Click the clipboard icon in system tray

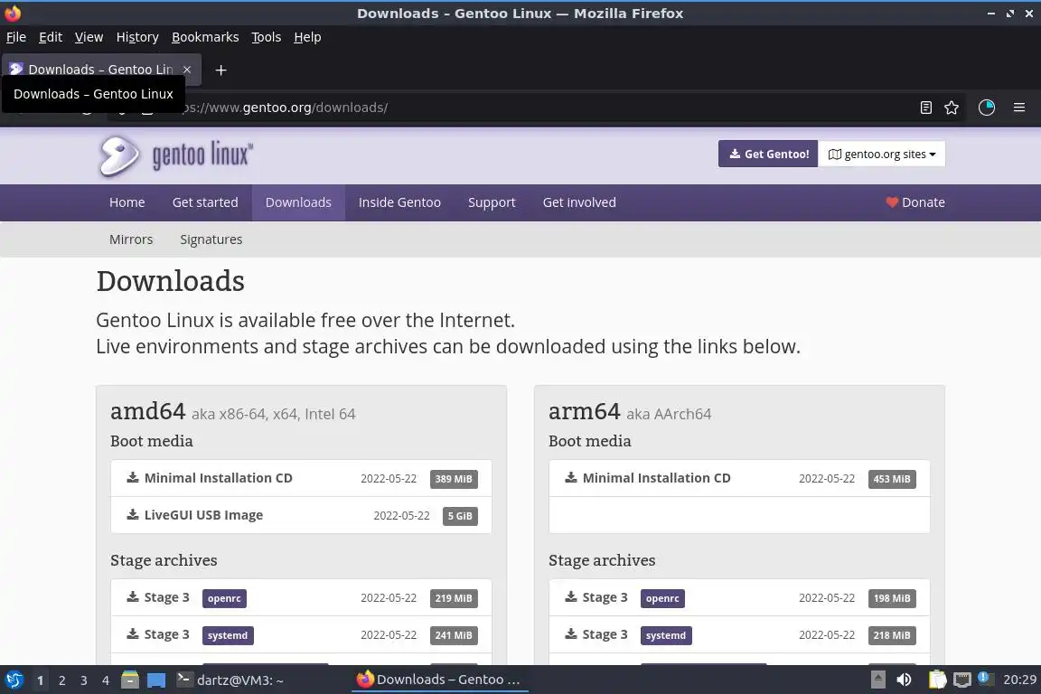[937, 680]
